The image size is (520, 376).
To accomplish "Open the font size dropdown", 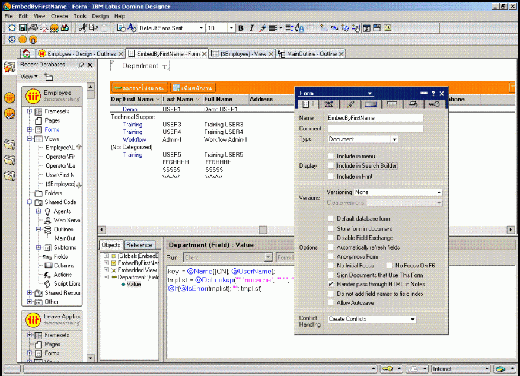I will coord(231,28).
